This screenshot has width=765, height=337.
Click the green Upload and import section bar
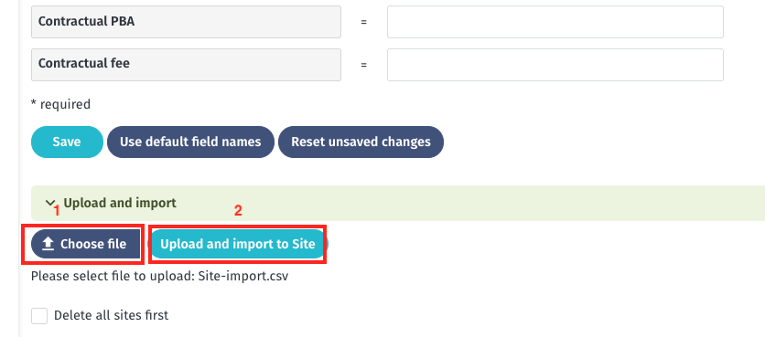point(398,203)
